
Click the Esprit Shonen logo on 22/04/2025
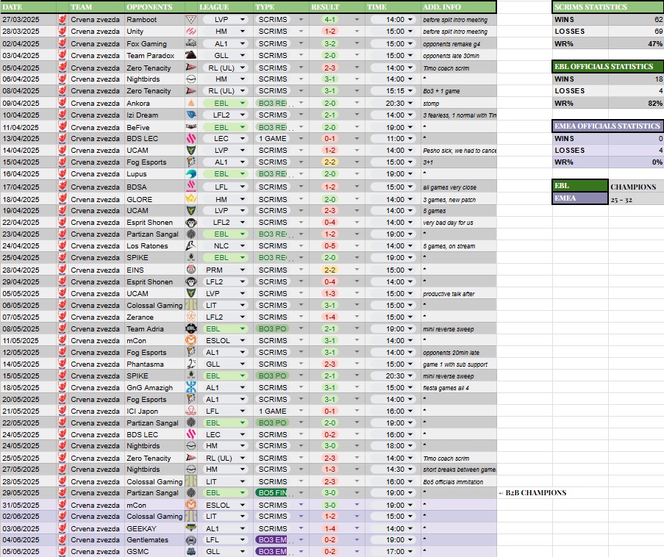191,223
